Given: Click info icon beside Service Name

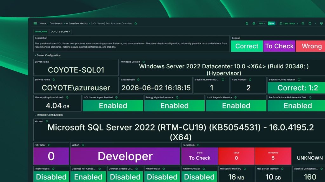Looking at the screenshot, I should point(54,80).
